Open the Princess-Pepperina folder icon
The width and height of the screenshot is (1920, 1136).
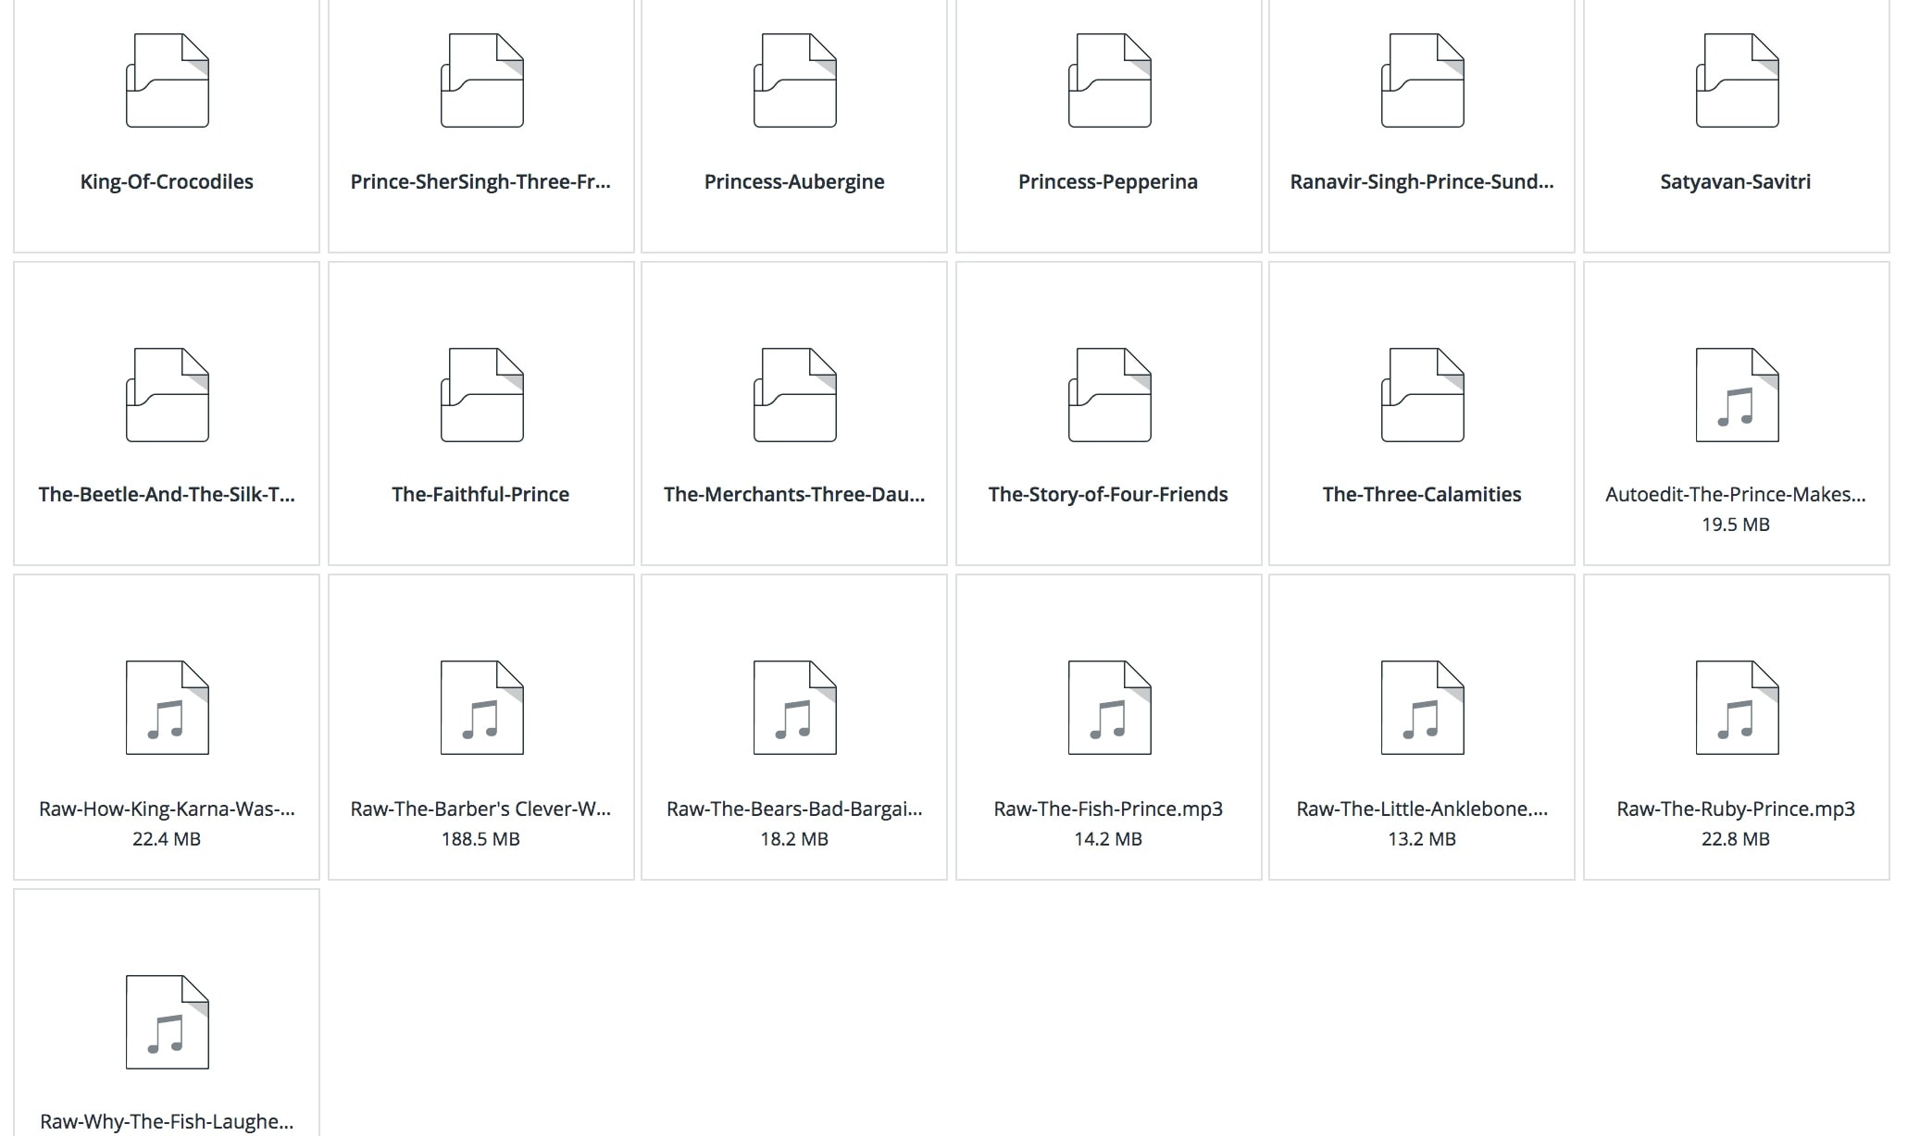point(1109,80)
